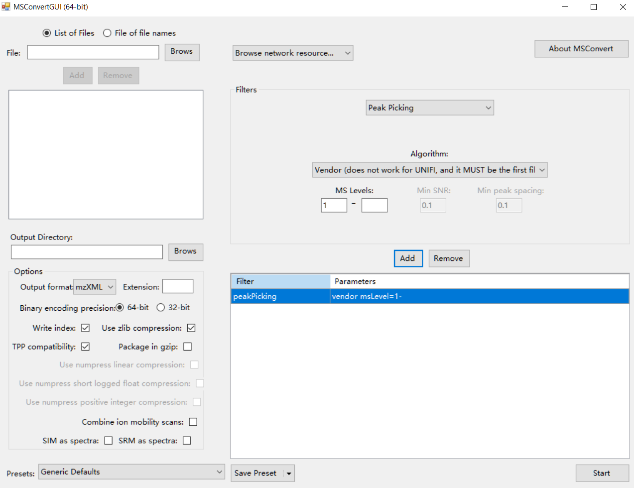This screenshot has height=488, width=634.
Task: Click the Remove filter button
Action: (449, 258)
